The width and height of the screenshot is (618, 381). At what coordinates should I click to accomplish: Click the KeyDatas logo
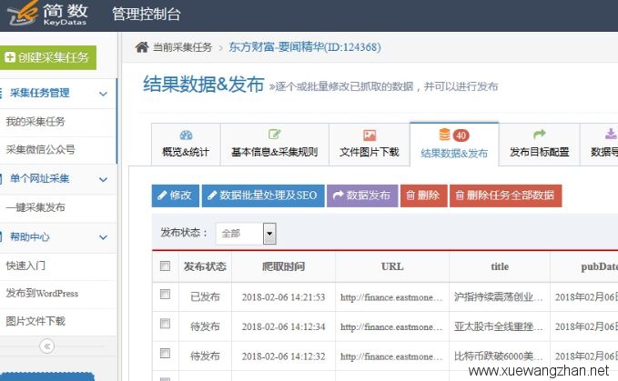47,14
